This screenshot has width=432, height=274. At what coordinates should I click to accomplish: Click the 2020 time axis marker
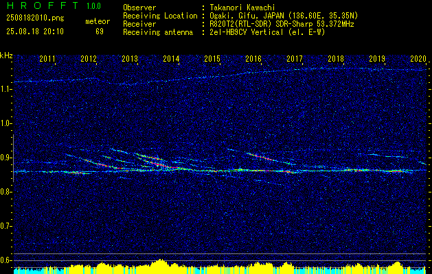418,58
